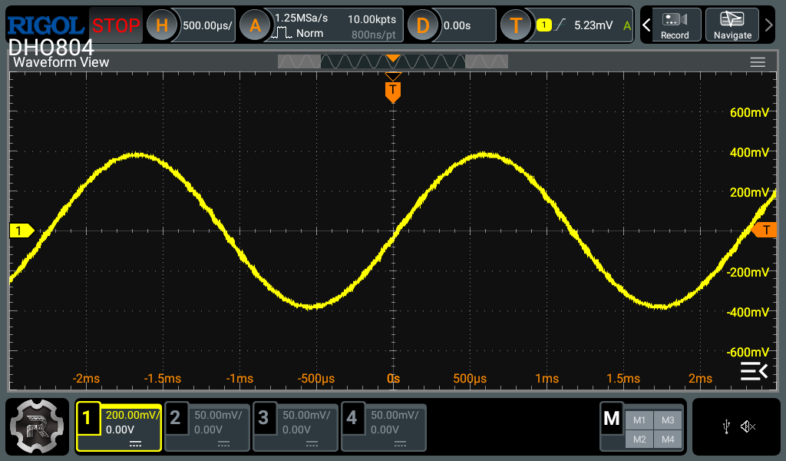Open Acquisition menu via A icon
The height and width of the screenshot is (461, 786).
point(255,25)
